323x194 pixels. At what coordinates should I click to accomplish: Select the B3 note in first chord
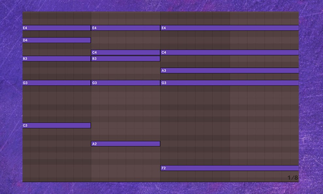pos(57,59)
